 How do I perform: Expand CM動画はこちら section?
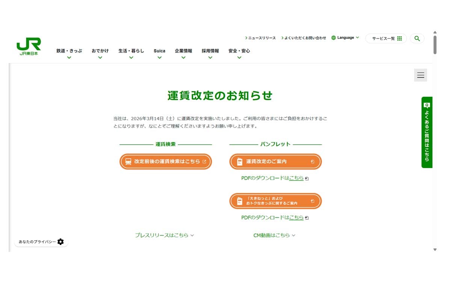pyautogui.click(x=274, y=235)
